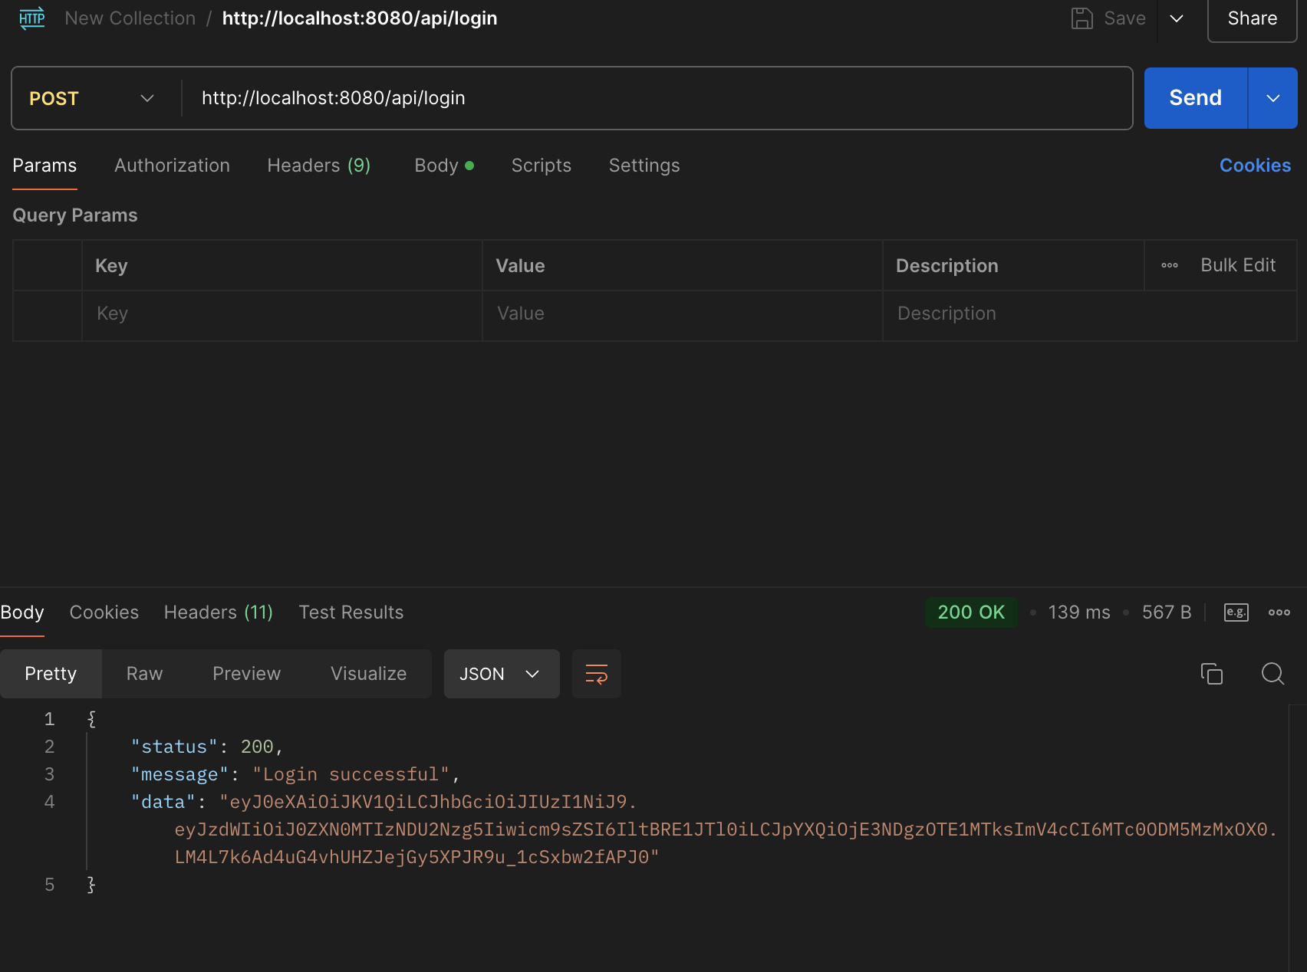Toggle the response line-wrap icon

(596, 674)
